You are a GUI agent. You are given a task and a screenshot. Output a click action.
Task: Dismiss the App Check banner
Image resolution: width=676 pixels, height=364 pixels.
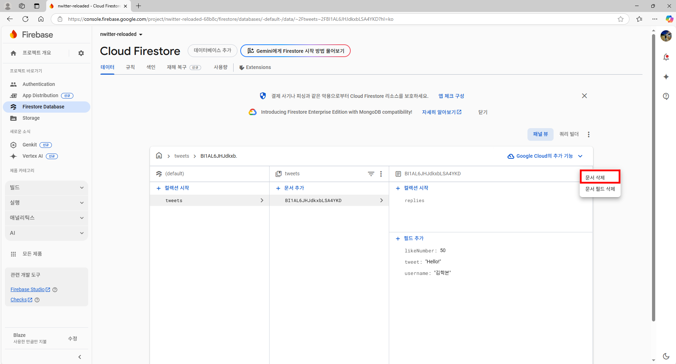pyautogui.click(x=584, y=96)
